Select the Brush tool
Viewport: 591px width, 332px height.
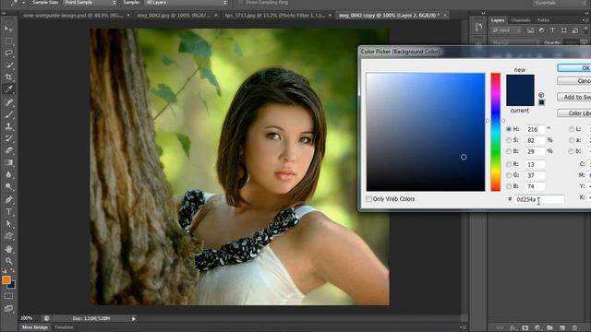click(8, 114)
